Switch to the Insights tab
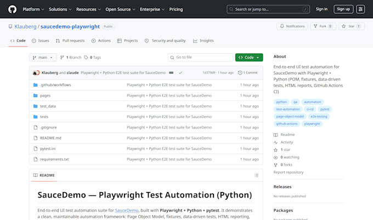The width and height of the screenshot is (373, 220). (204, 41)
